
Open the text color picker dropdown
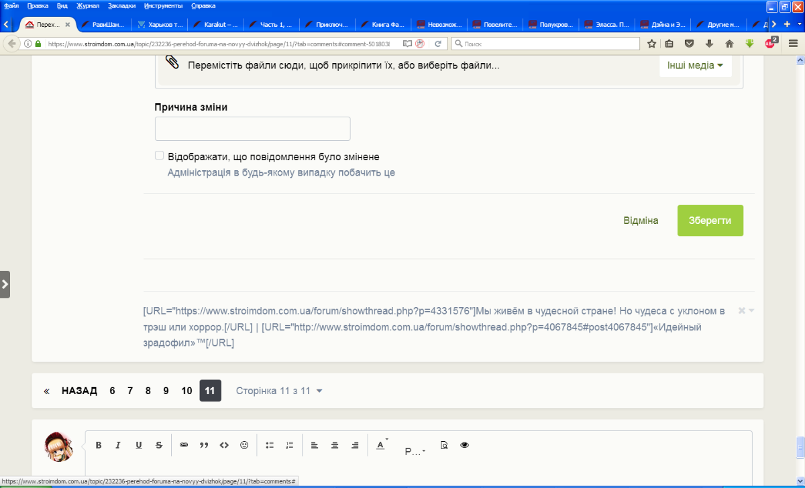click(382, 445)
